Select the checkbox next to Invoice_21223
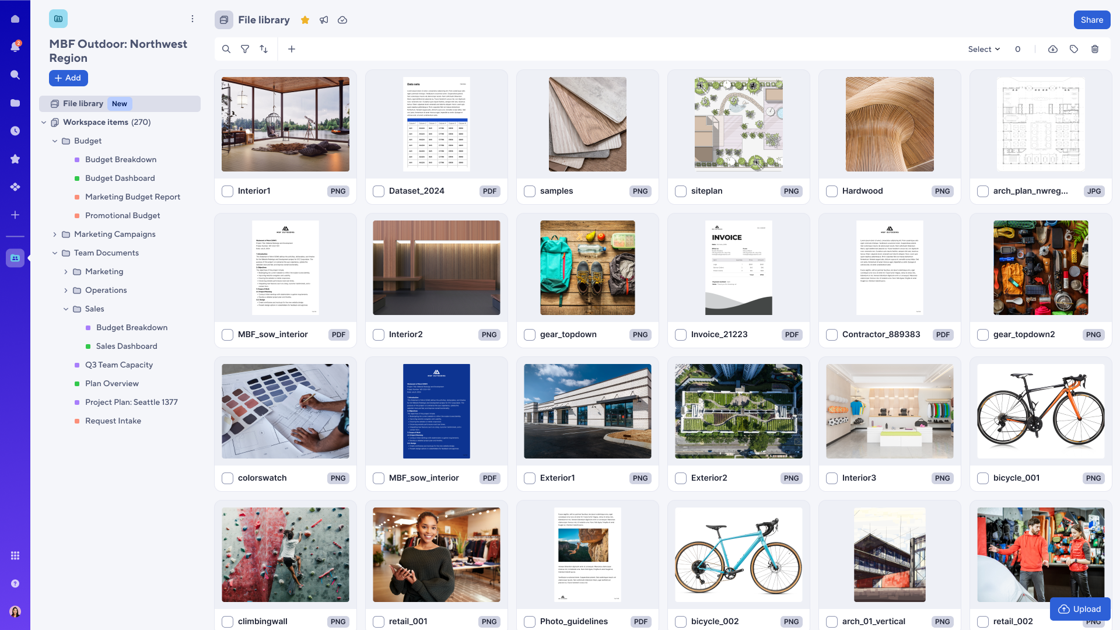This screenshot has height=630, width=1120. pyautogui.click(x=681, y=335)
